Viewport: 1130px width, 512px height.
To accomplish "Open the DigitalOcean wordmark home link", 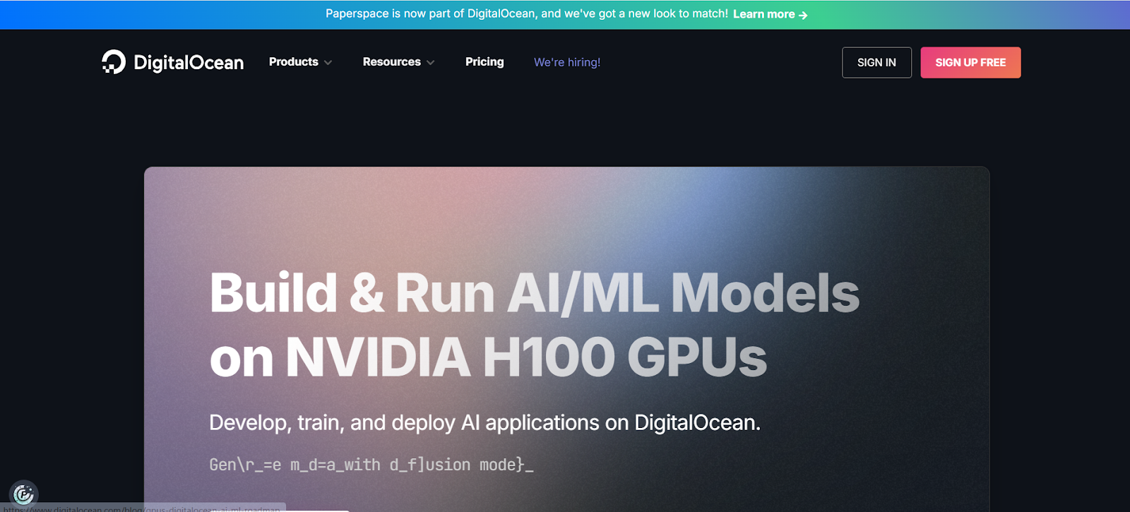I will [x=189, y=63].
